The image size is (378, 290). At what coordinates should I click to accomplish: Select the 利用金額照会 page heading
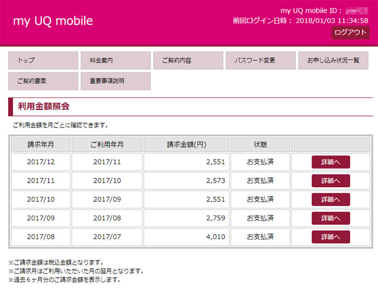44,106
